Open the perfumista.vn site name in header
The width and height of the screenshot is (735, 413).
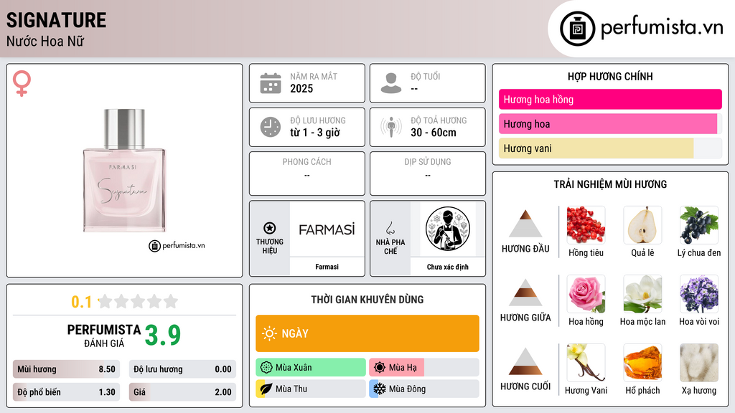click(x=662, y=28)
